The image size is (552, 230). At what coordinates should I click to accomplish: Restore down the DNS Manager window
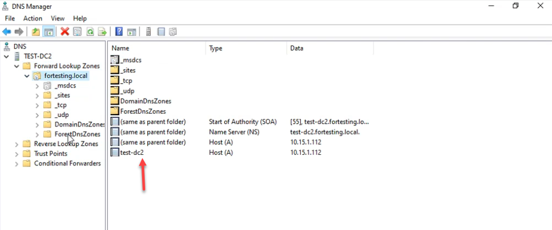tap(516, 6)
